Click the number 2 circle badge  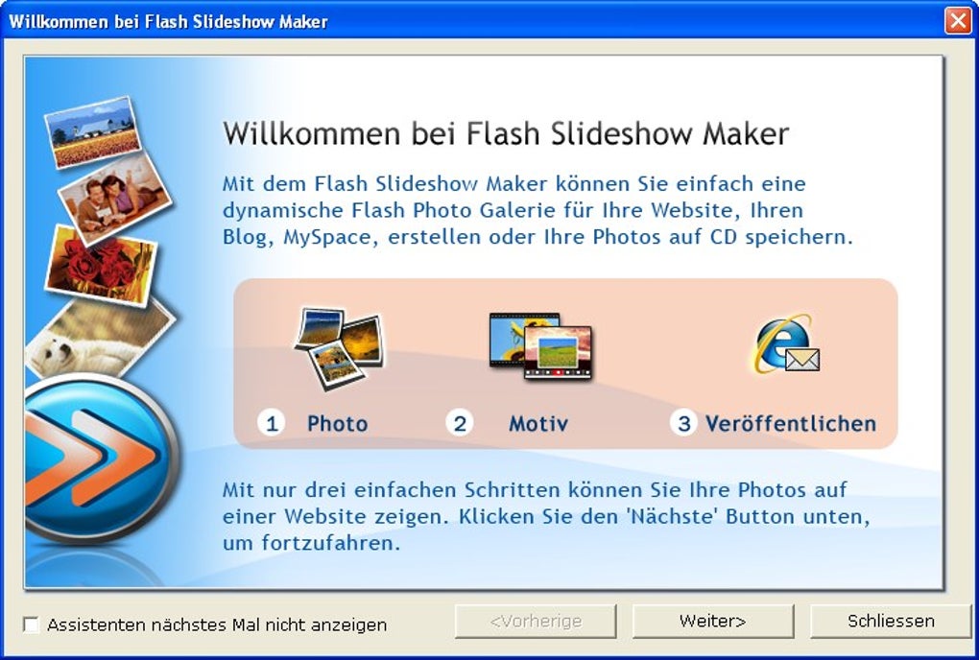click(x=460, y=424)
